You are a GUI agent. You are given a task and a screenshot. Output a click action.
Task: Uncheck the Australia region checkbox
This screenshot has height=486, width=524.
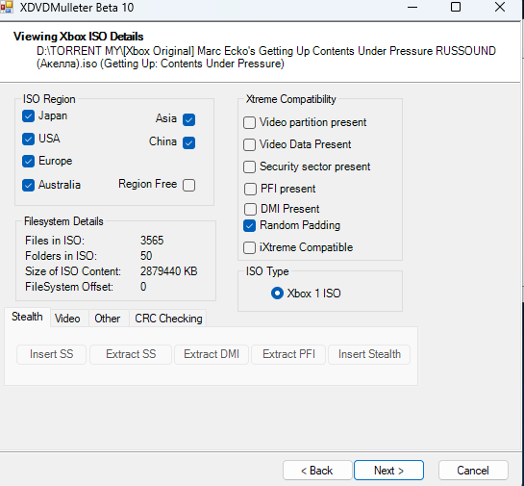pos(29,185)
